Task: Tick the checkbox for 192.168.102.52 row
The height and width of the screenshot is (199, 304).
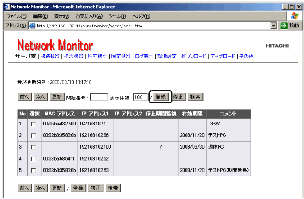Action: click(34, 159)
